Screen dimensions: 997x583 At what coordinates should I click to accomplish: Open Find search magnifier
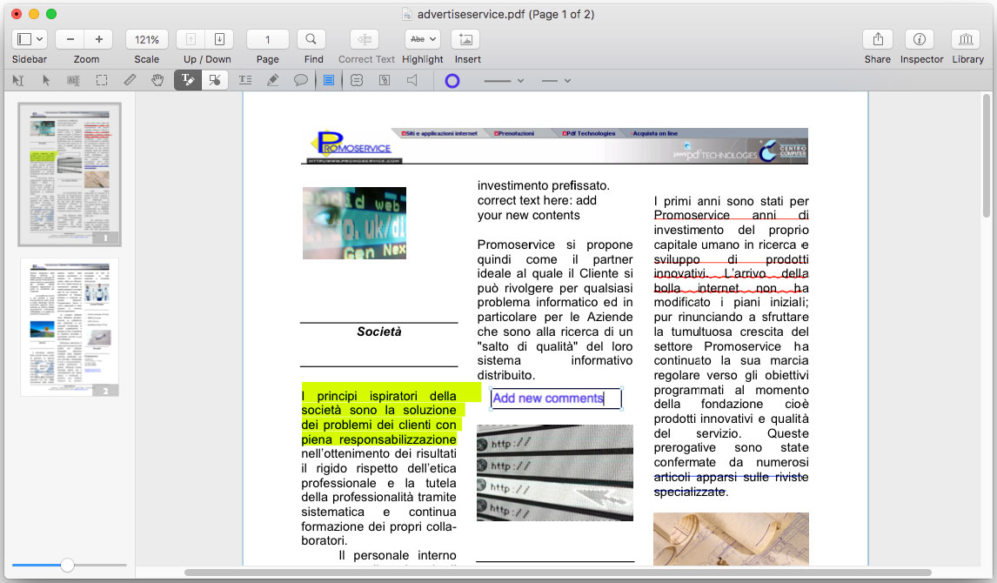pyautogui.click(x=311, y=39)
